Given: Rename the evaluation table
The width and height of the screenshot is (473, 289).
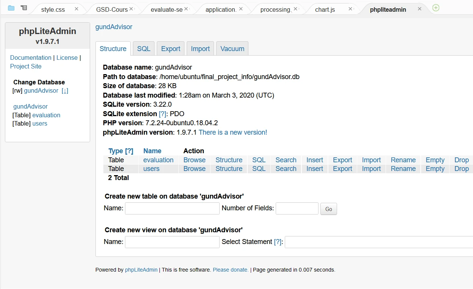Looking at the screenshot, I should [x=403, y=160].
